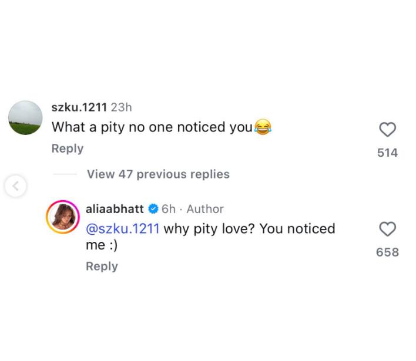This screenshot has height=361, width=416.
Task: Click the 23h timestamp
Action: click(x=121, y=107)
